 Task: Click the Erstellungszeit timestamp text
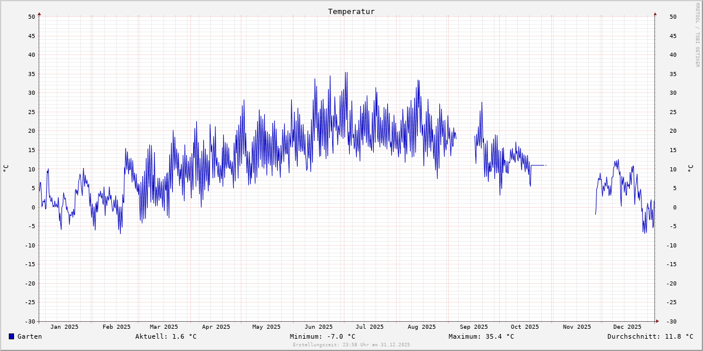pyautogui.click(x=351, y=345)
